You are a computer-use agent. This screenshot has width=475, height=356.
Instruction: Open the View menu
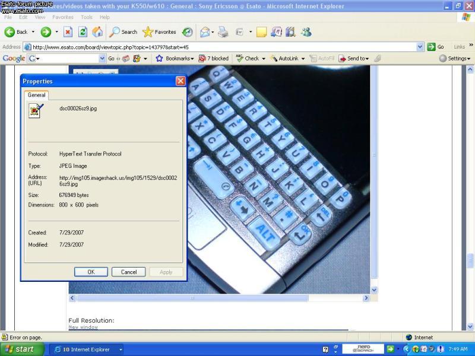coord(40,17)
